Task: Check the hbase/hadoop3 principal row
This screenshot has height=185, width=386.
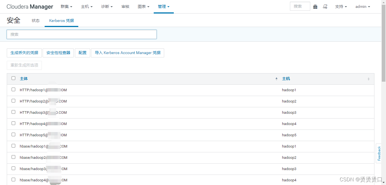Action: tap(14, 168)
